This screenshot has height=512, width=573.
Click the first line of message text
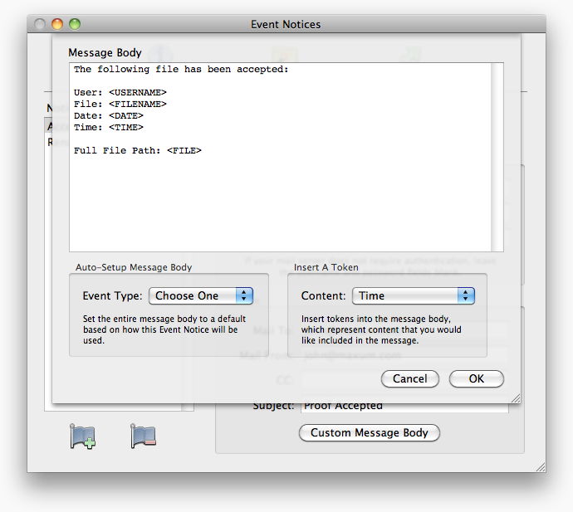[180, 69]
